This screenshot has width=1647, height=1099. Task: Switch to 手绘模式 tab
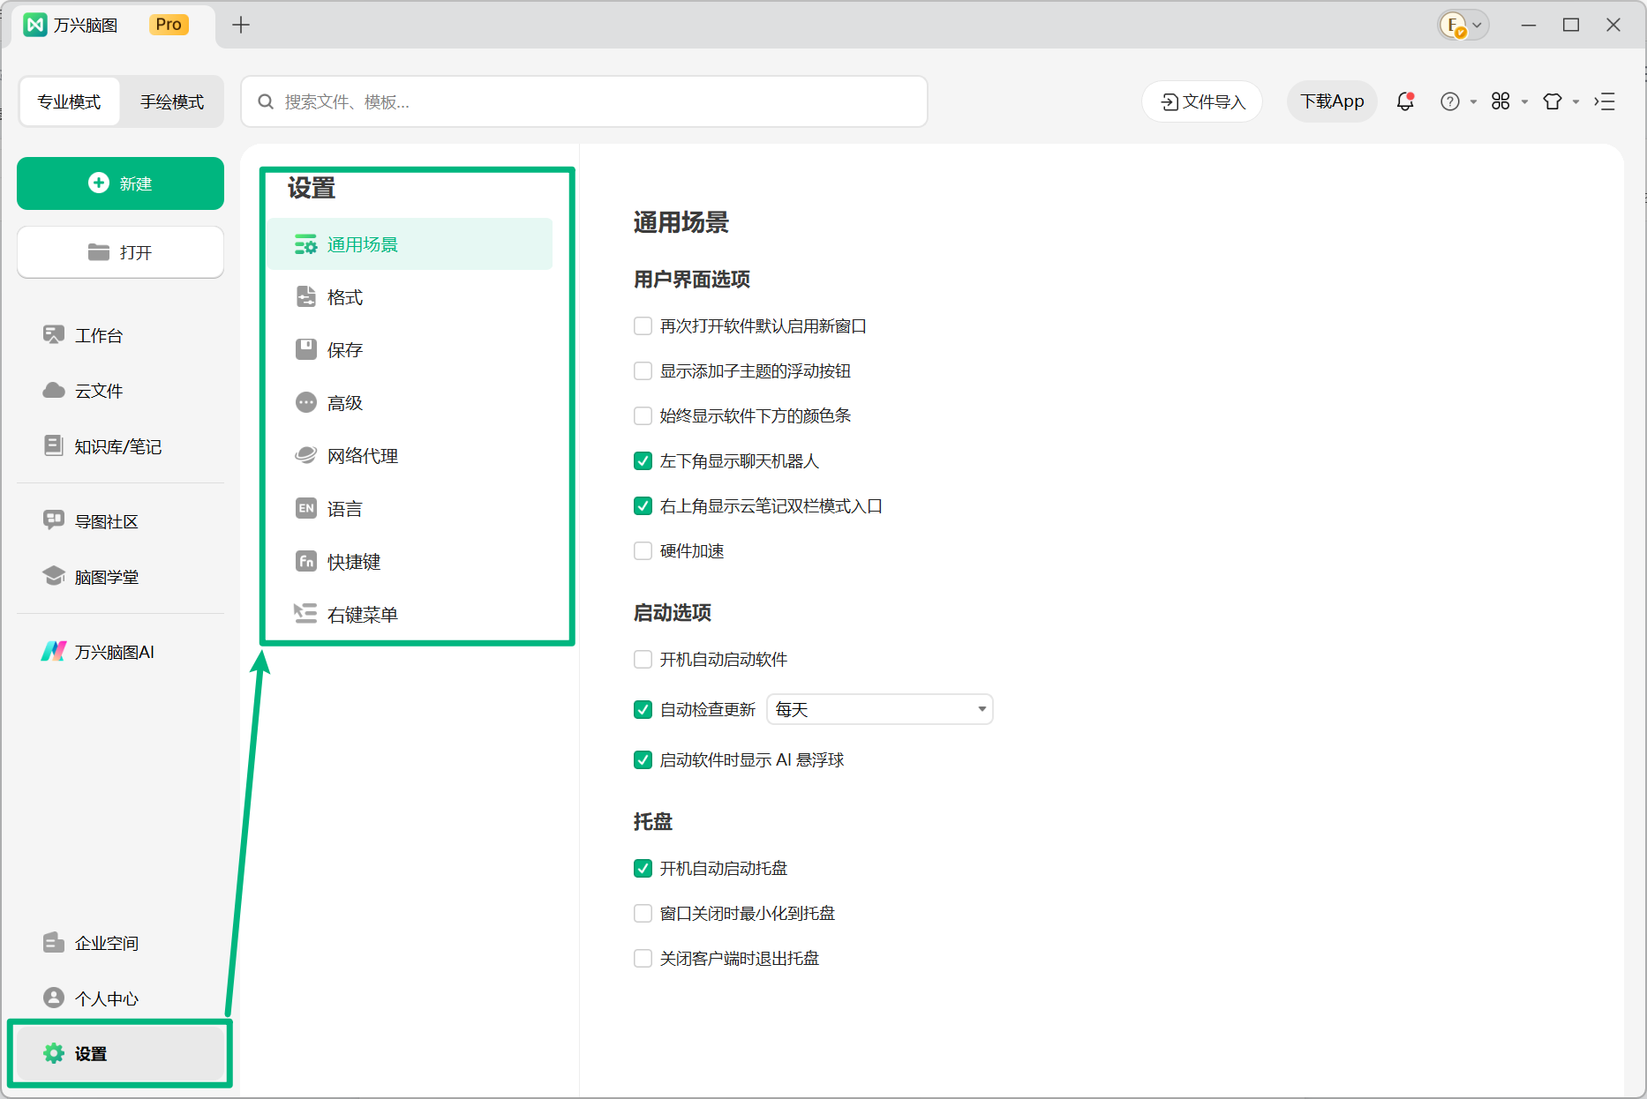[x=172, y=101]
